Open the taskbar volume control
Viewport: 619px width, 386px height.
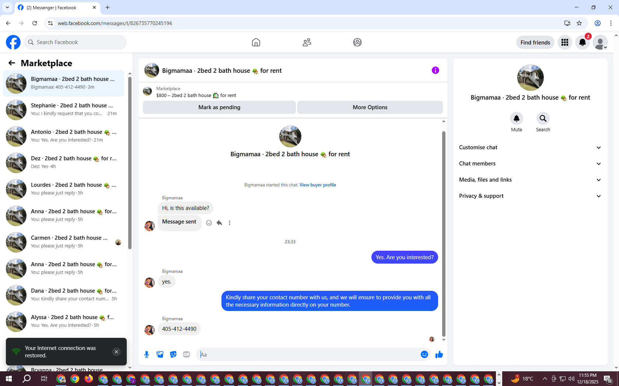(571, 379)
